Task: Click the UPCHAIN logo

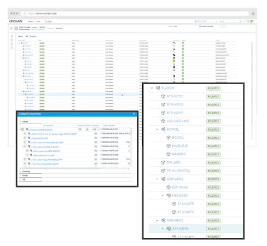Action: tap(16, 21)
